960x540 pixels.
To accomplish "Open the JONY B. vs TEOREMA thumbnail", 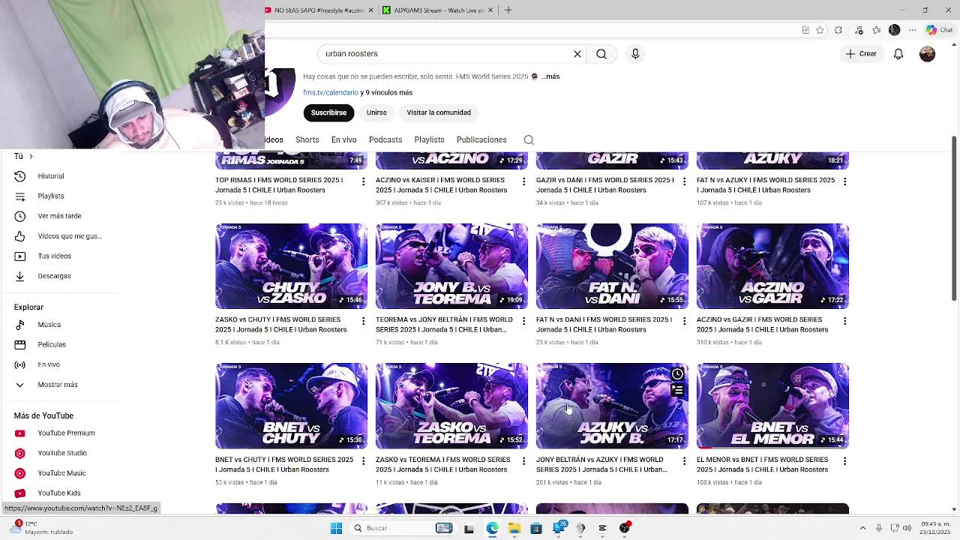I will tap(451, 266).
